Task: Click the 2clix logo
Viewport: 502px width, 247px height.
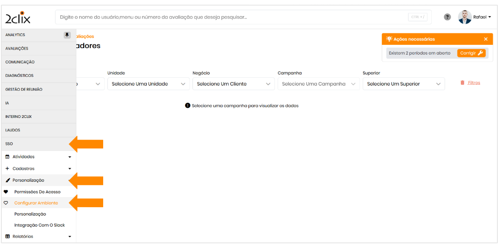Action: pyautogui.click(x=18, y=18)
